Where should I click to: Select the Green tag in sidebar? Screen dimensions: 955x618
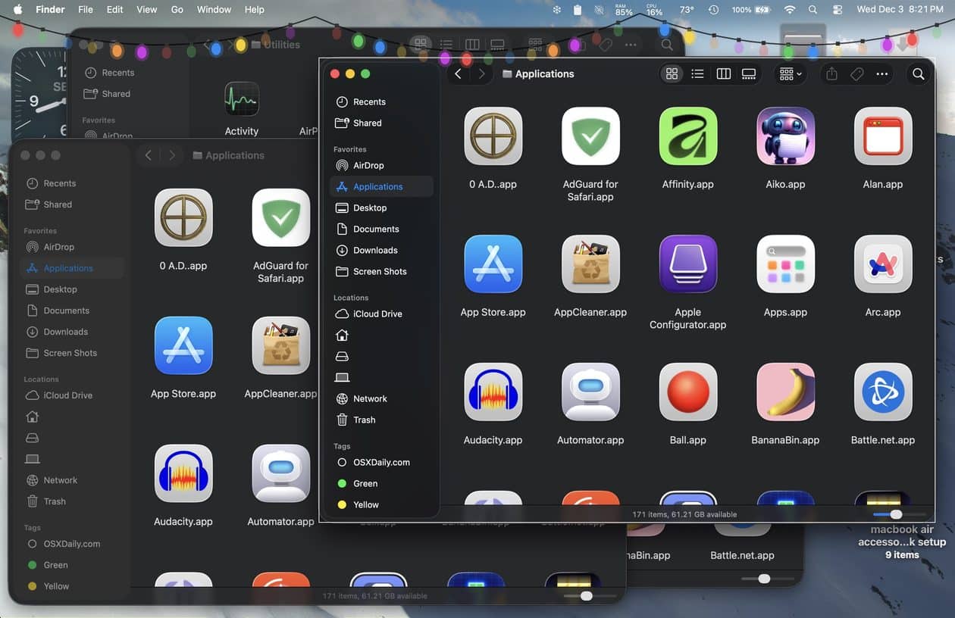pos(365,483)
